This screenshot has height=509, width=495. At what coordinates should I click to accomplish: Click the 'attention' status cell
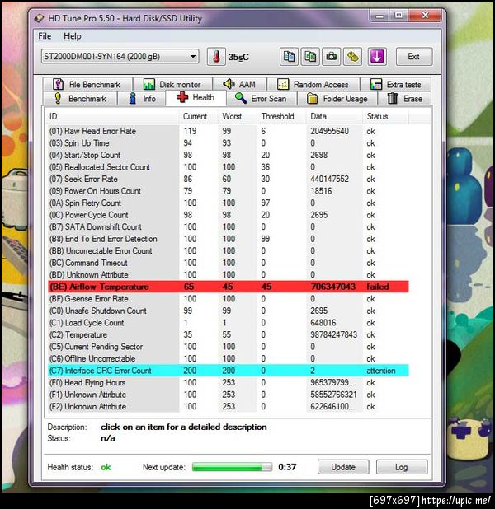click(x=381, y=371)
